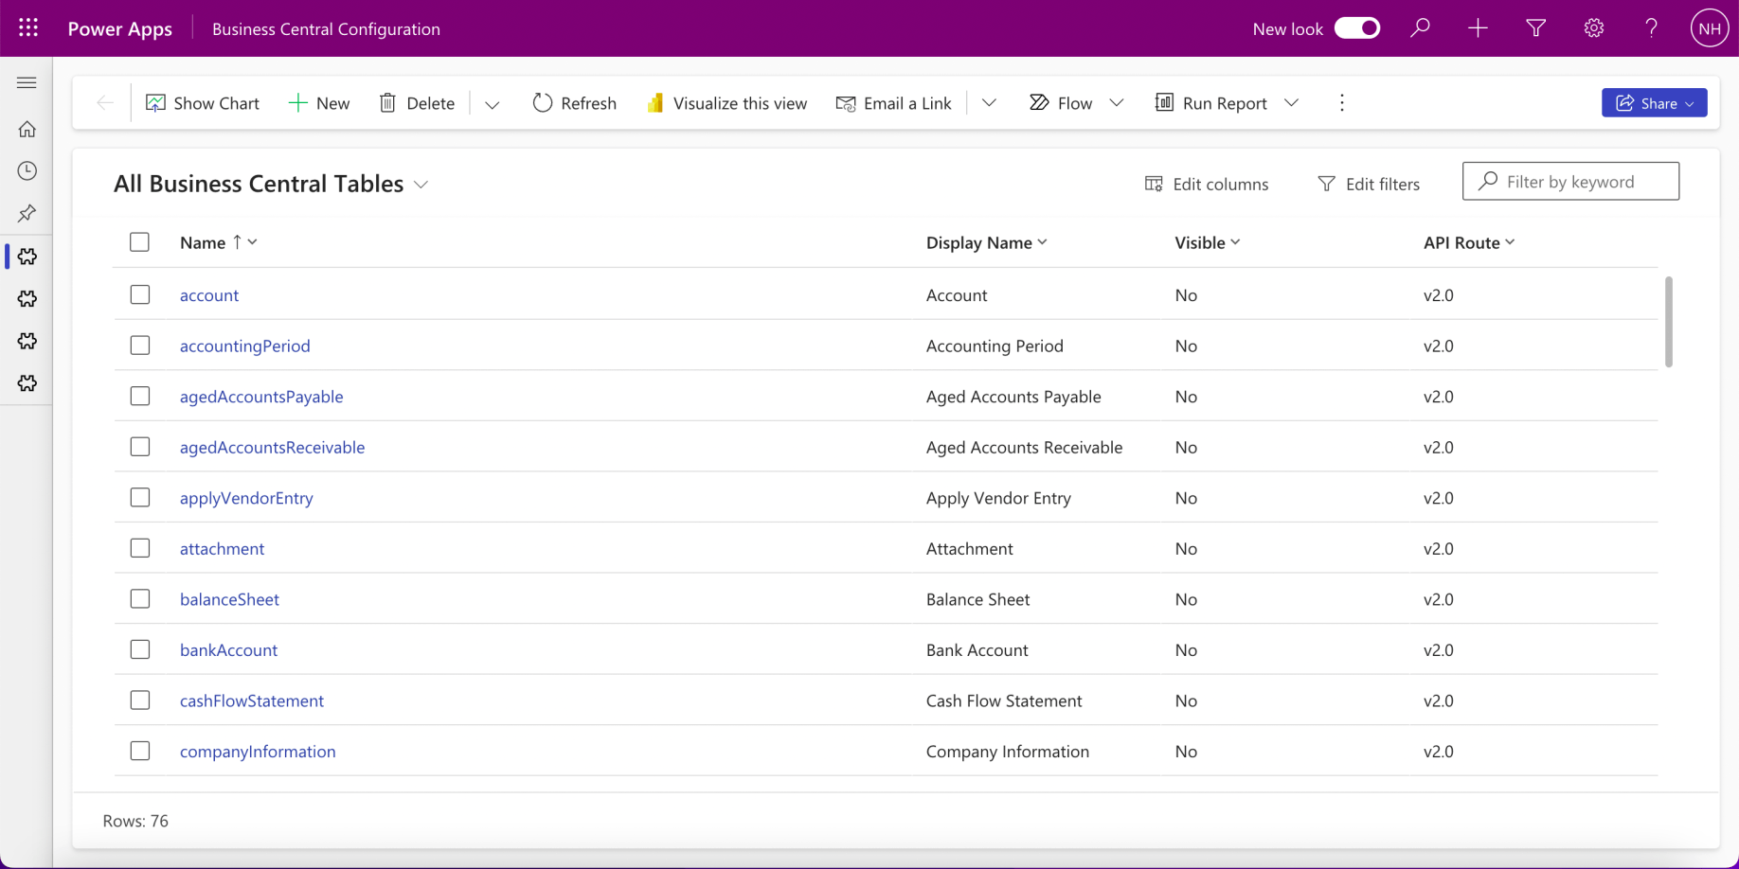Expand the hamburger navigation menu
The height and width of the screenshot is (869, 1739).
click(x=27, y=83)
